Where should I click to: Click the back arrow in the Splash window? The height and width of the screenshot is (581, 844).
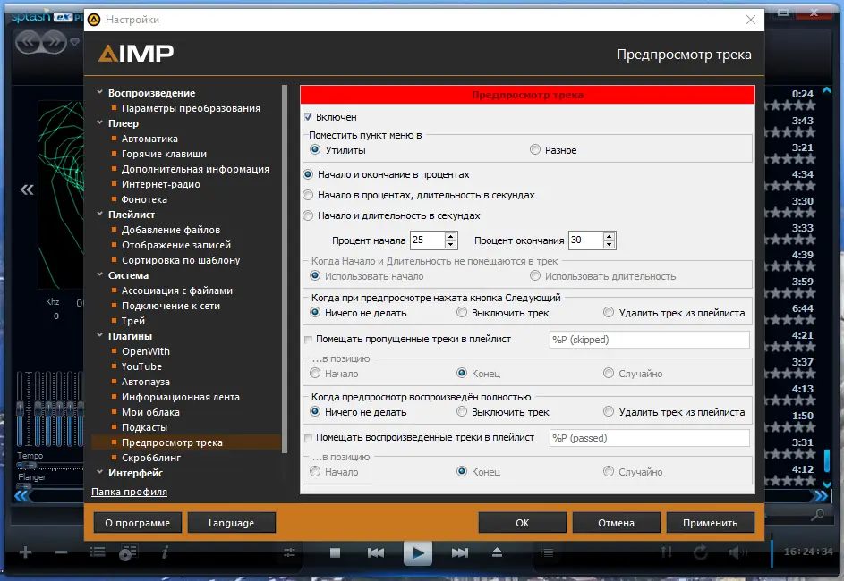pos(29,41)
